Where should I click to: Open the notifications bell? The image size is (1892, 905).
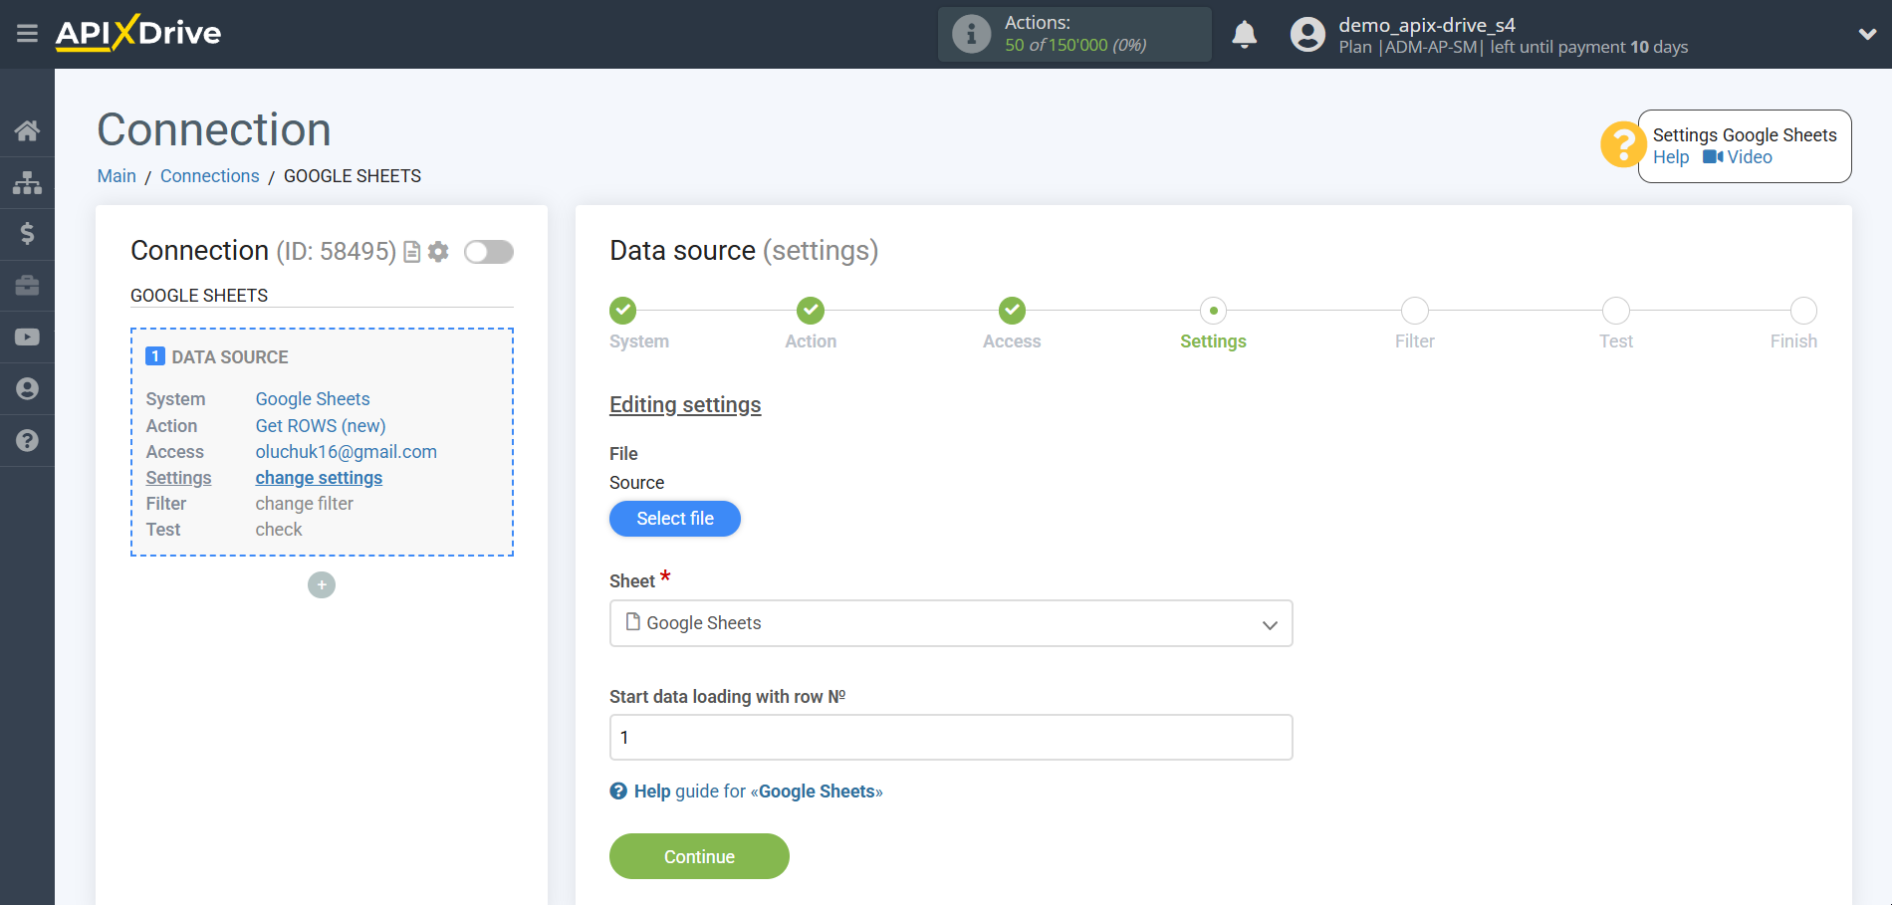(x=1244, y=34)
